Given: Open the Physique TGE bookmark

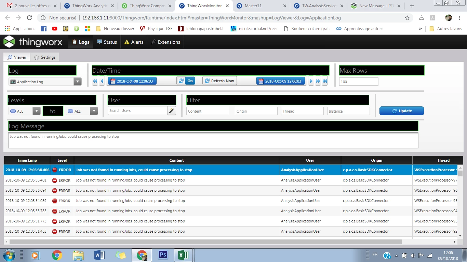Looking at the screenshot, I should click(156, 29).
